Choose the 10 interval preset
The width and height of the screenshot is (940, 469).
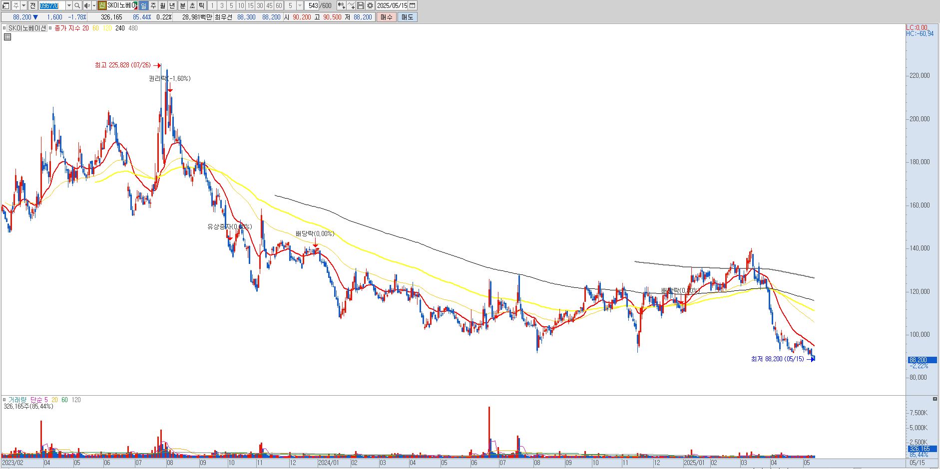coord(241,5)
